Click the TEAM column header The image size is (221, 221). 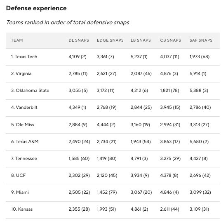pyautogui.click(x=17, y=40)
